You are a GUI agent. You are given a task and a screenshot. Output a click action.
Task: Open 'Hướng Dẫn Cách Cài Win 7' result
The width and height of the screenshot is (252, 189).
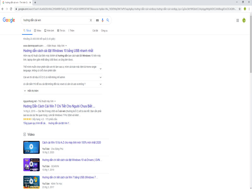59,106
